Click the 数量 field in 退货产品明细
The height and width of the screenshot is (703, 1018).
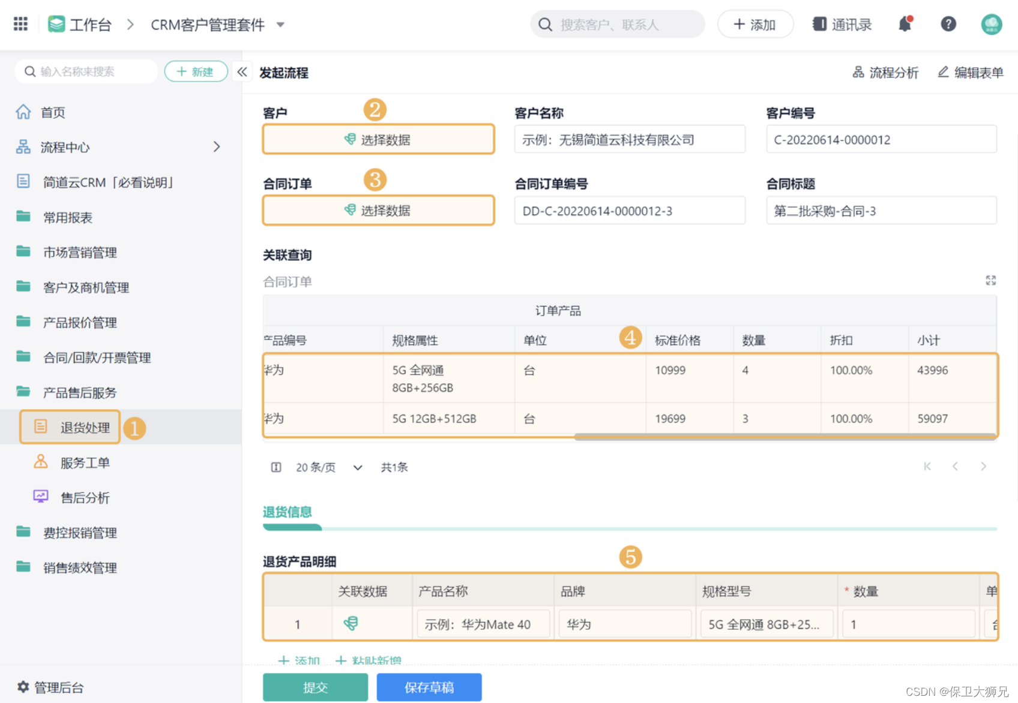908,624
